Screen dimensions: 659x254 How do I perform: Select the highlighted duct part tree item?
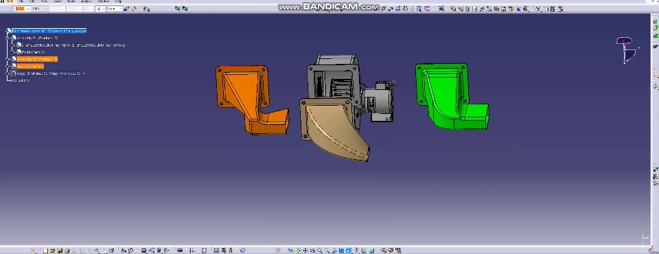click(x=30, y=66)
